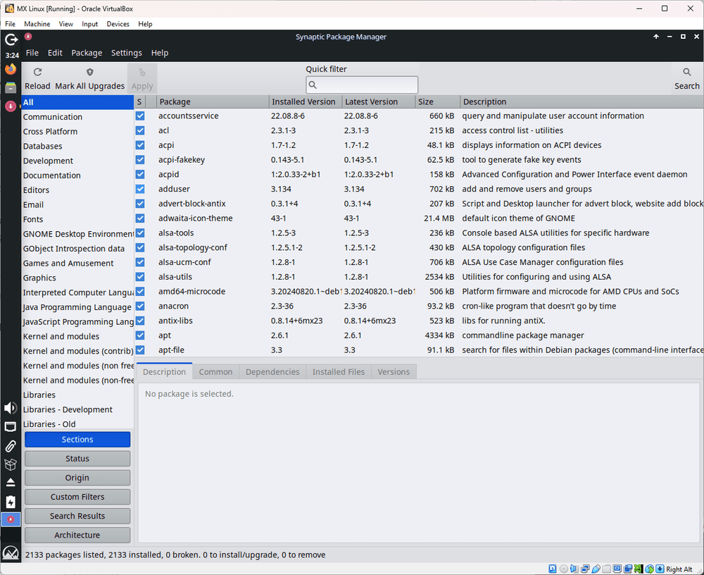The height and width of the screenshot is (575, 704).
Task: Click the VirtualBox hard disk status icon
Action: click(x=552, y=569)
